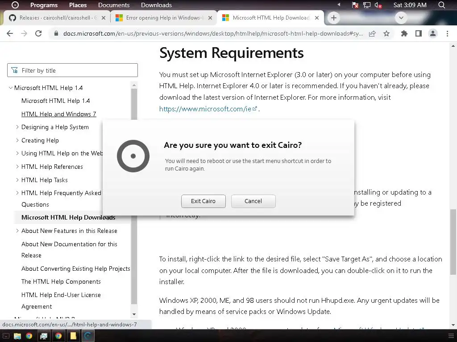Open Cairo search magnifier icon
This screenshot has width=457, height=342.
tap(442, 5)
